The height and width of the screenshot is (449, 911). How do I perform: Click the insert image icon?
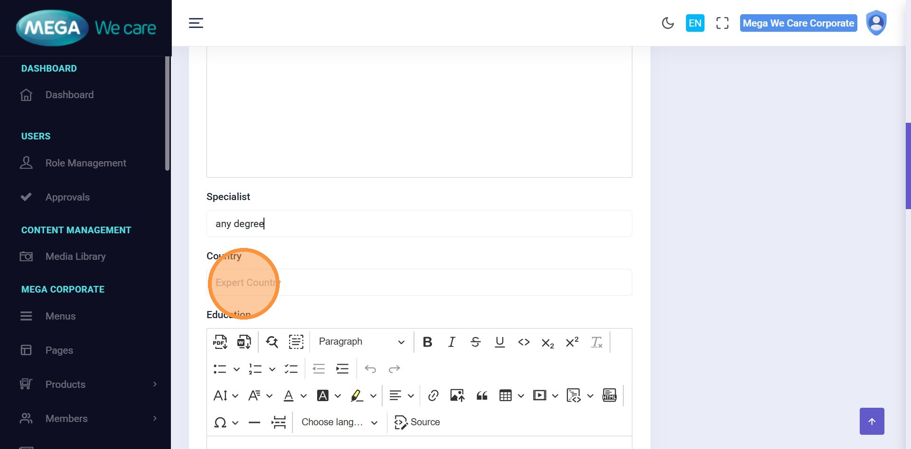pos(457,395)
